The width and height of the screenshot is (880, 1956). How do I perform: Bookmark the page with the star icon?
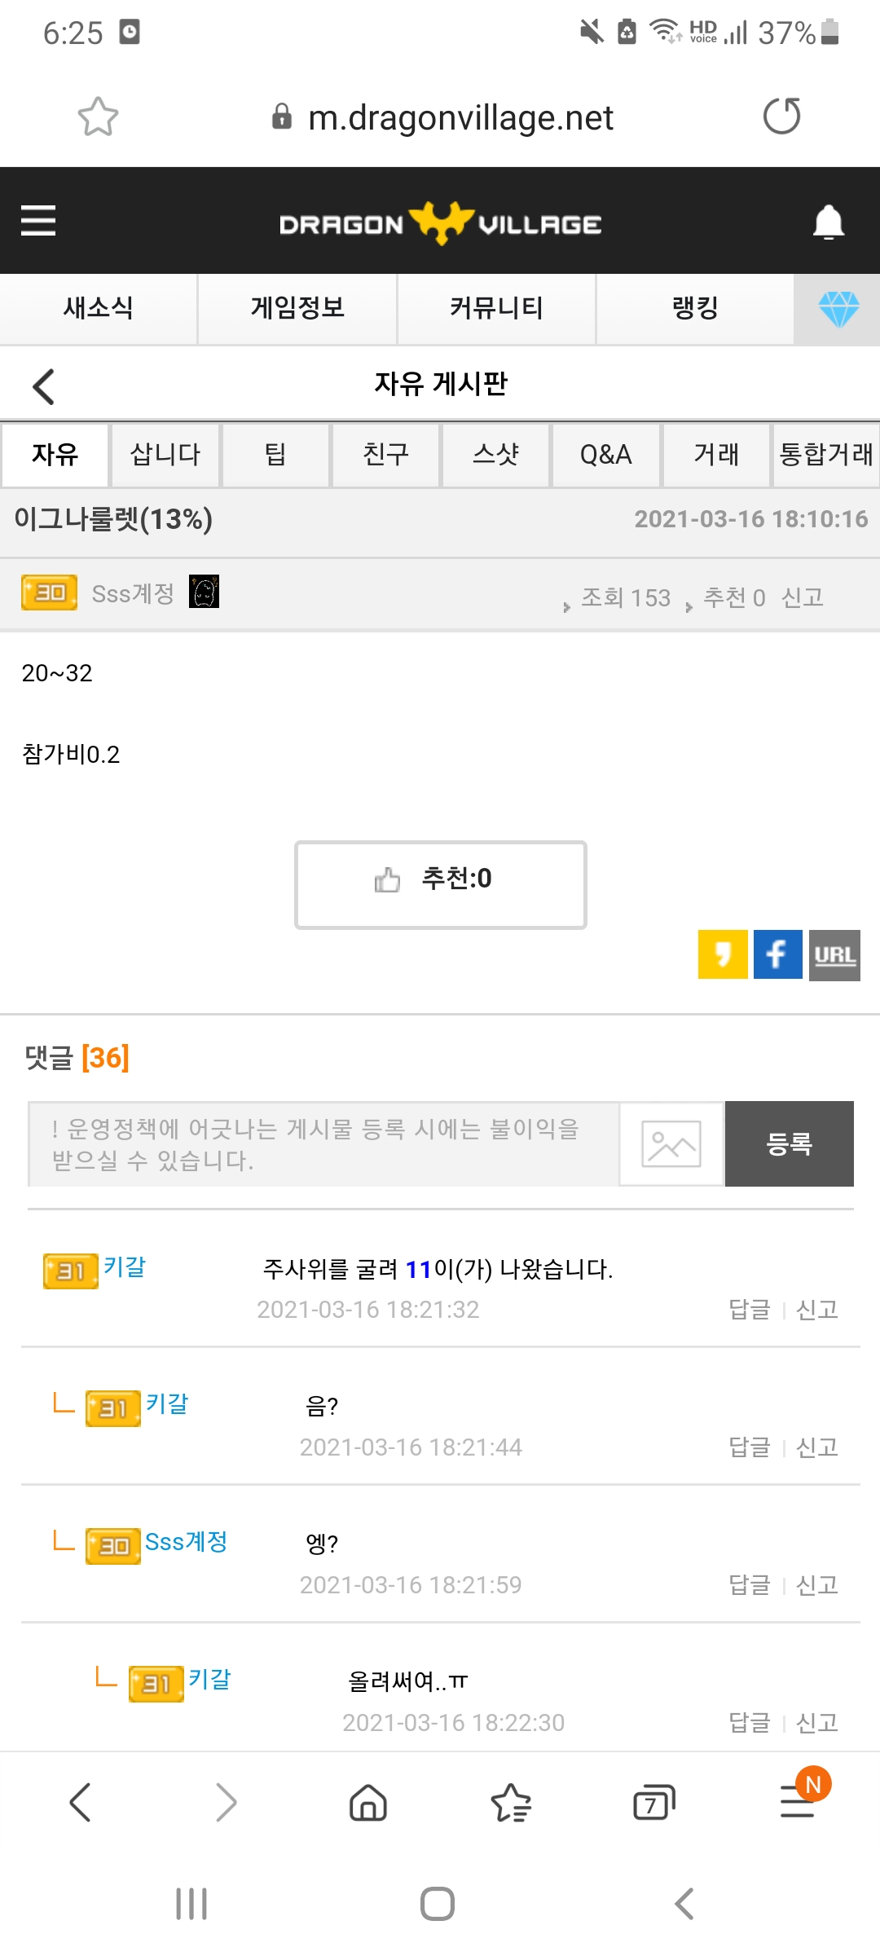coord(98,117)
